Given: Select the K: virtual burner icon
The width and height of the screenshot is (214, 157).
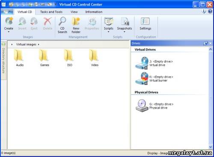Looking at the screenshot, I should 142,78.
